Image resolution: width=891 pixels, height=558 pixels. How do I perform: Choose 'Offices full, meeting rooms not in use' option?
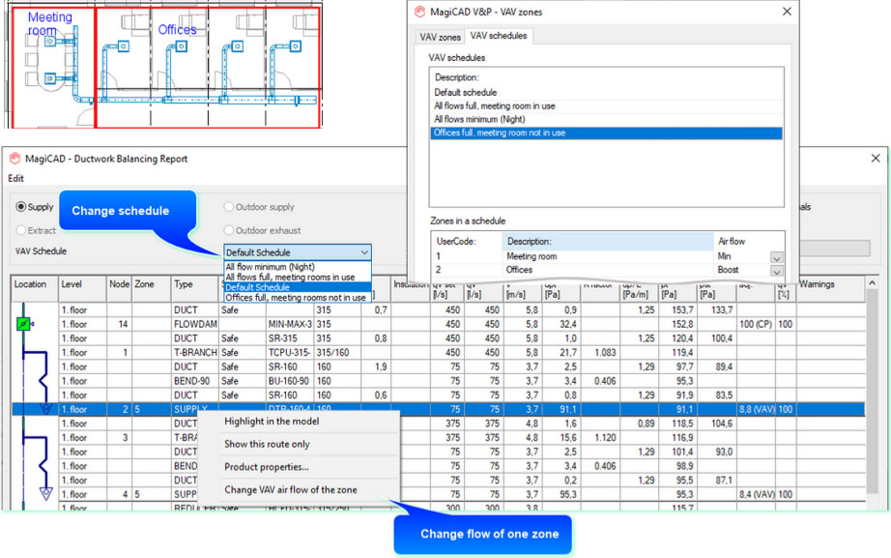pyautogui.click(x=296, y=298)
